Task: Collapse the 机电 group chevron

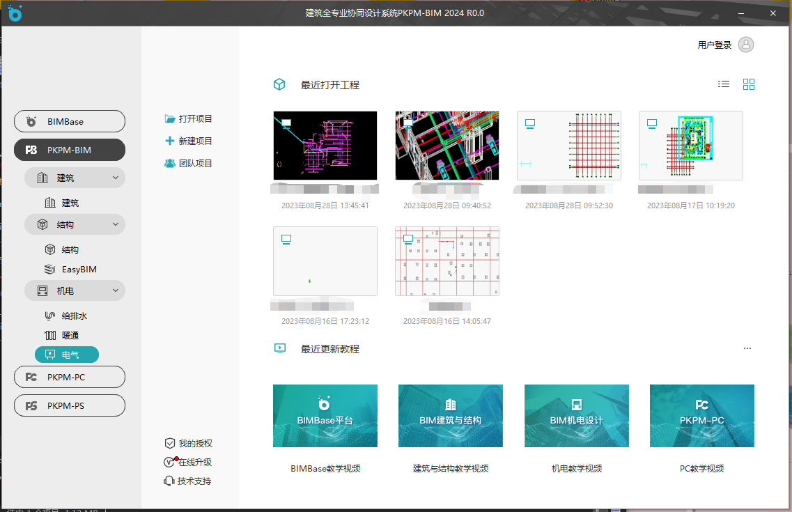Action: point(116,290)
